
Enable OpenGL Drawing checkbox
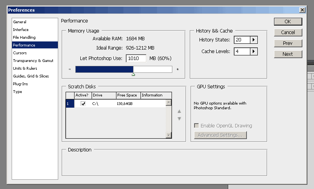197,126
